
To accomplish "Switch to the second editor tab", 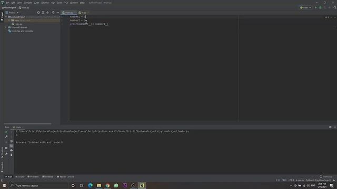I will click(83, 13).
